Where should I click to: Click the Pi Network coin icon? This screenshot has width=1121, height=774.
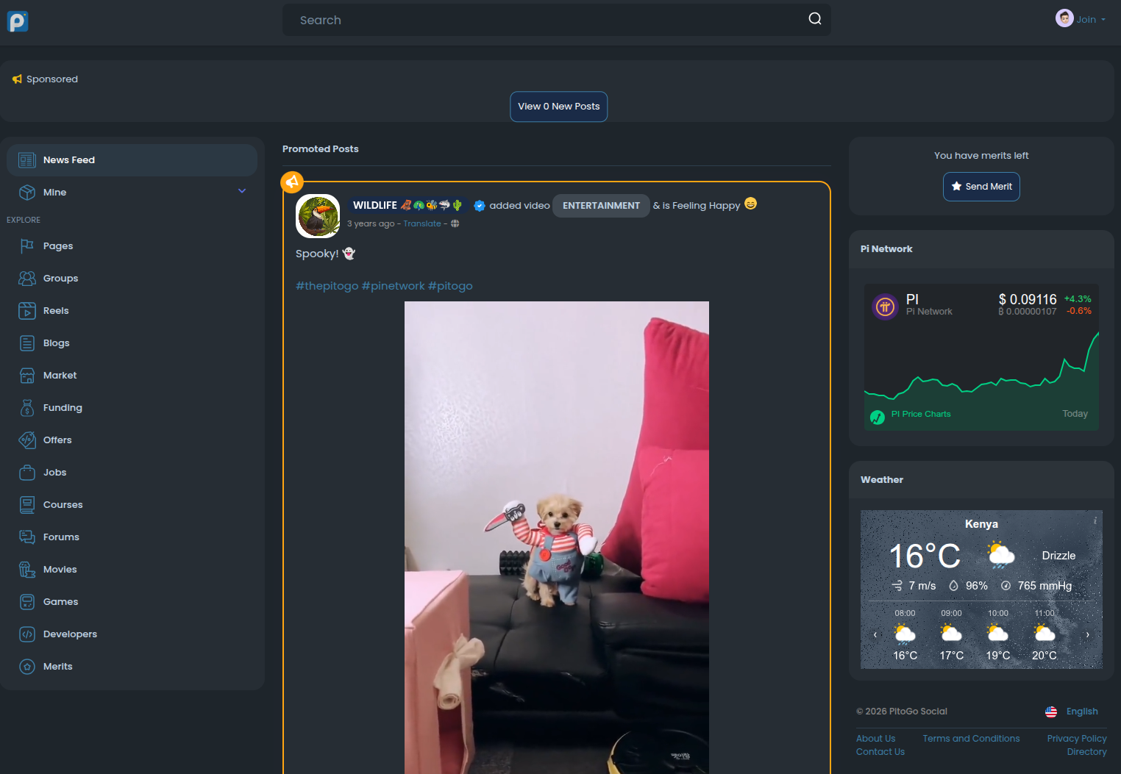885,307
